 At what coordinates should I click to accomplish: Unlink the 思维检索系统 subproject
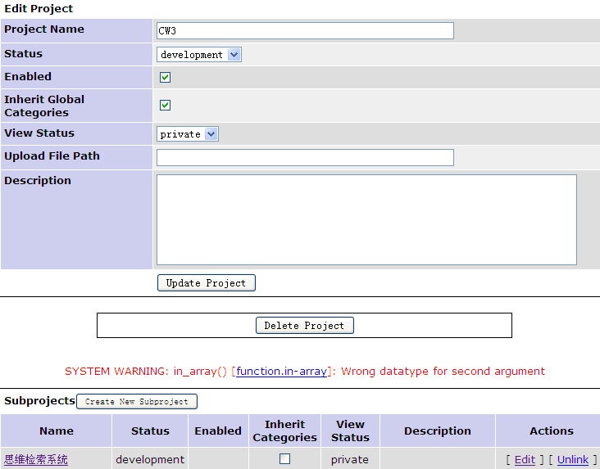[x=573, y=460]
